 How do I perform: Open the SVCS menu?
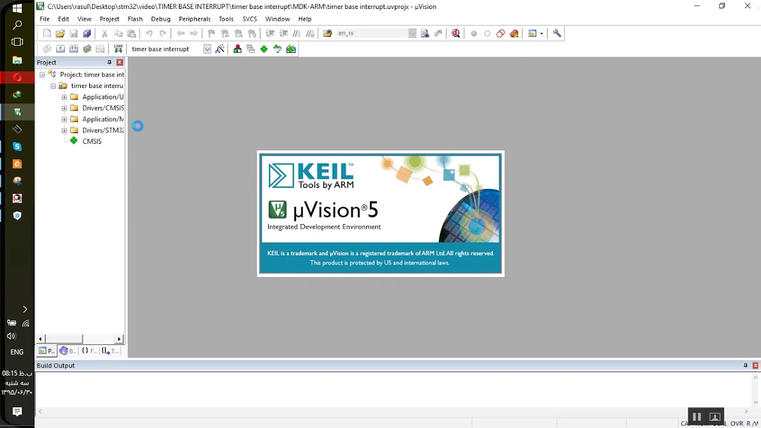point(250,19)
